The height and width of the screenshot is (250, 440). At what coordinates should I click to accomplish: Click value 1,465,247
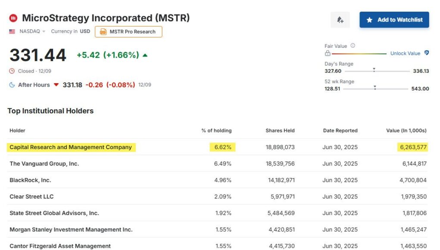[414, 229]
